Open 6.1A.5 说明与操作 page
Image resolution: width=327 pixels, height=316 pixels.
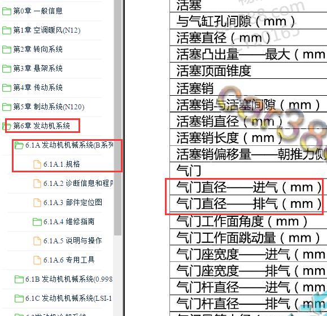[x=73, y=241]
